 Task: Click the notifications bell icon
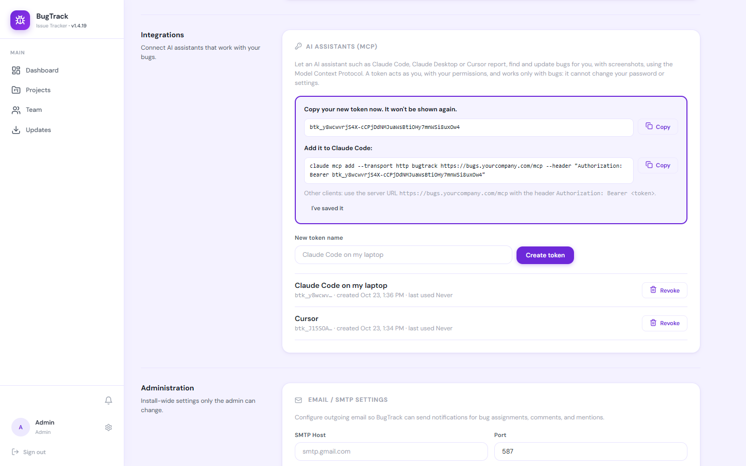tap(108, 400)
